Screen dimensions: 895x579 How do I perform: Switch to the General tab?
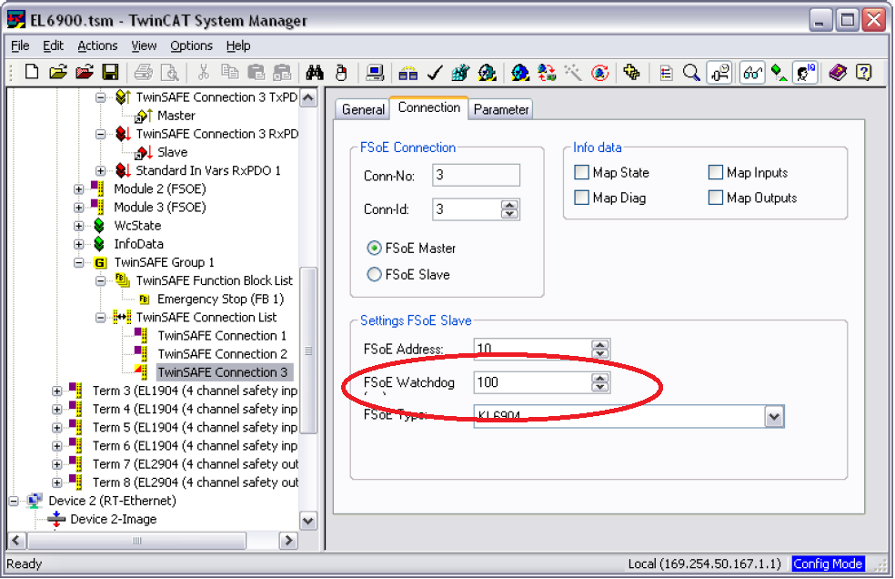tap(363, 109)
